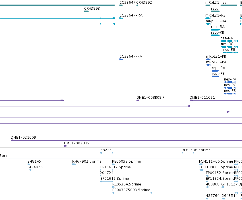
Task: Click rept-PA protein feature
Action: (219, 68)
